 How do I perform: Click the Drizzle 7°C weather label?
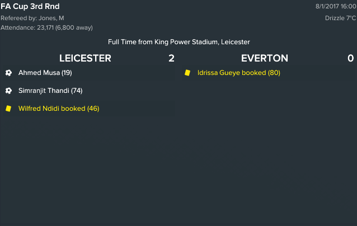click(340, 18)
